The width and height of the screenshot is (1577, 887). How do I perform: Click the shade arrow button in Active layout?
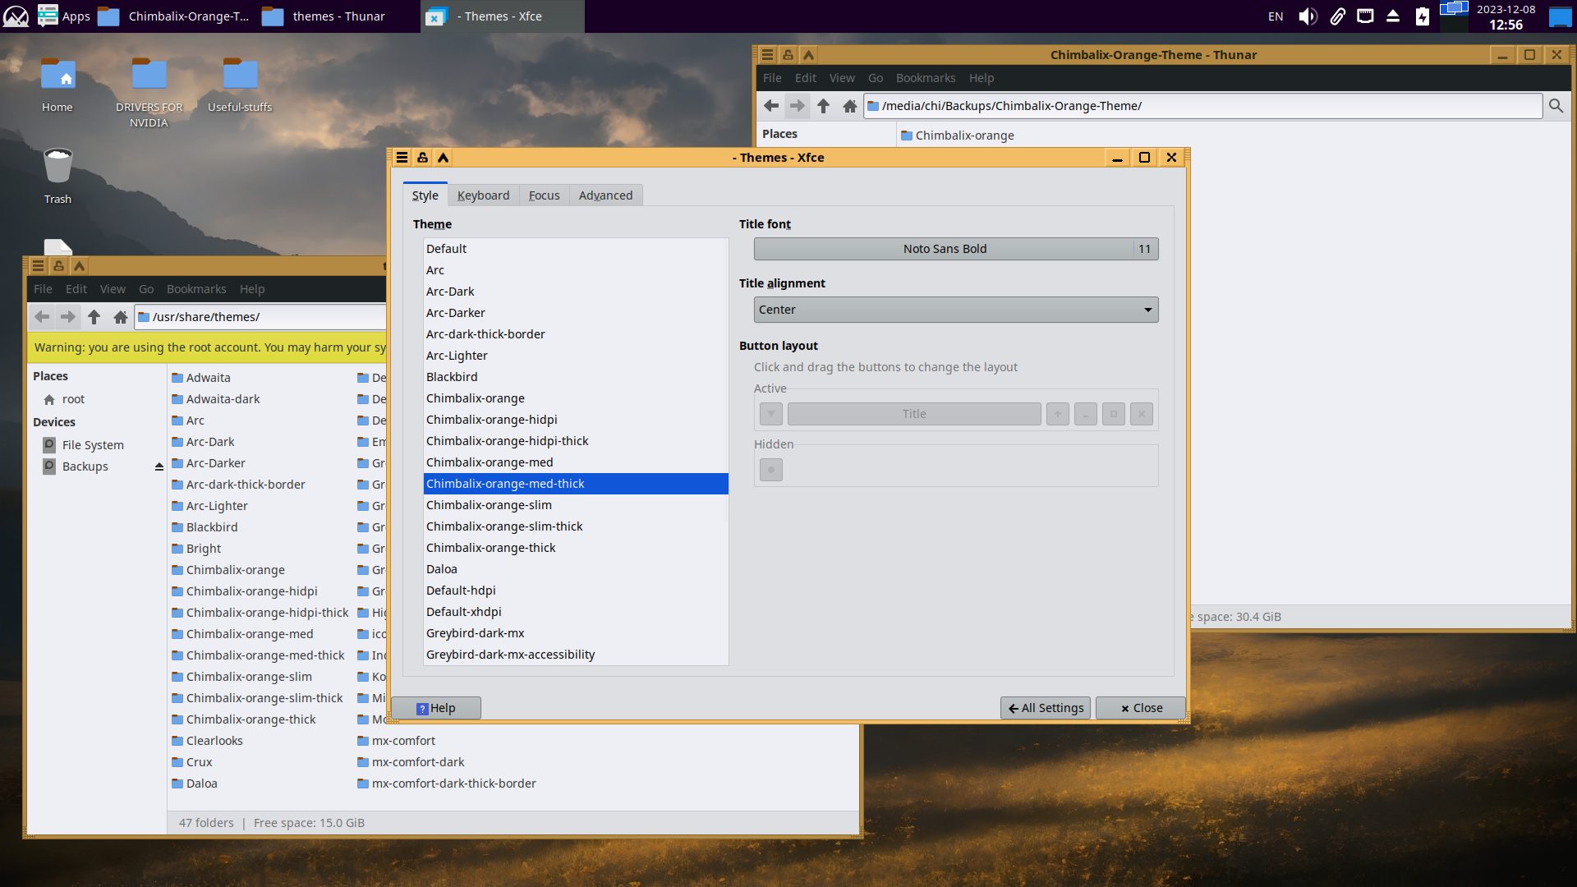click(1057, 414)
